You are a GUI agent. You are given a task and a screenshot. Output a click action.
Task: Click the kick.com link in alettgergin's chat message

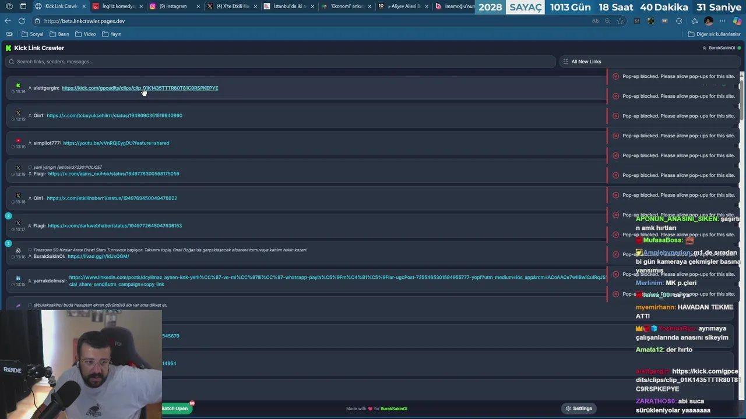[x=688, y=380]
